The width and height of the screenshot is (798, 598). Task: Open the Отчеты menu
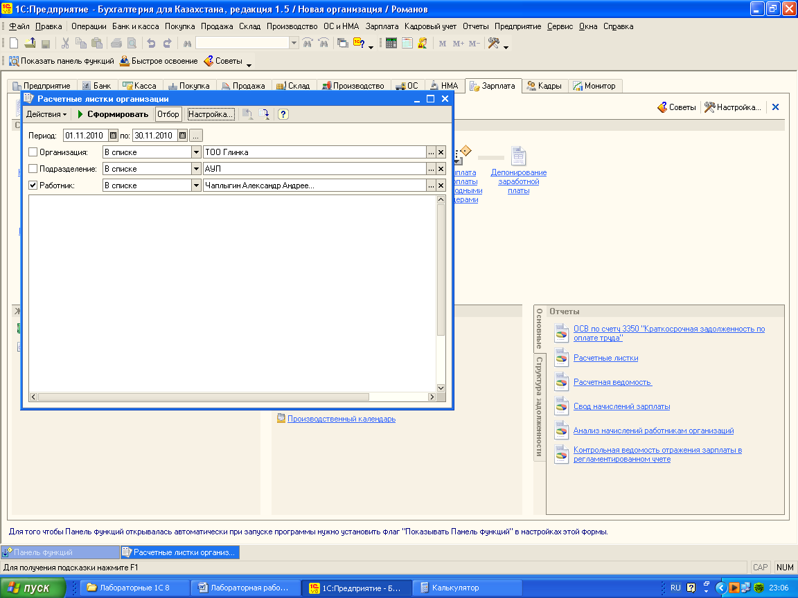tap(475, 26)
